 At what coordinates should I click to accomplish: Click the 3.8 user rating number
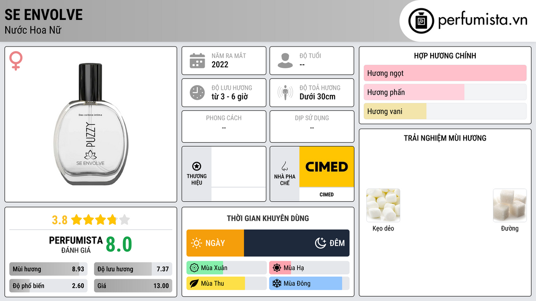[x=60, y=220]
